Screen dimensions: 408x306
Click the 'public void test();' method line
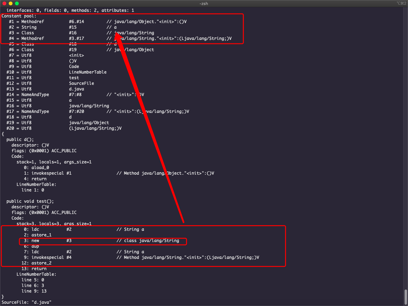[x=30, y=201]
